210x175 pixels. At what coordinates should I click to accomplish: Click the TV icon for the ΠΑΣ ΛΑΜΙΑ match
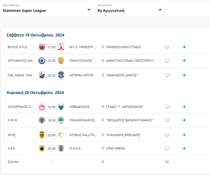click(167, 75)
